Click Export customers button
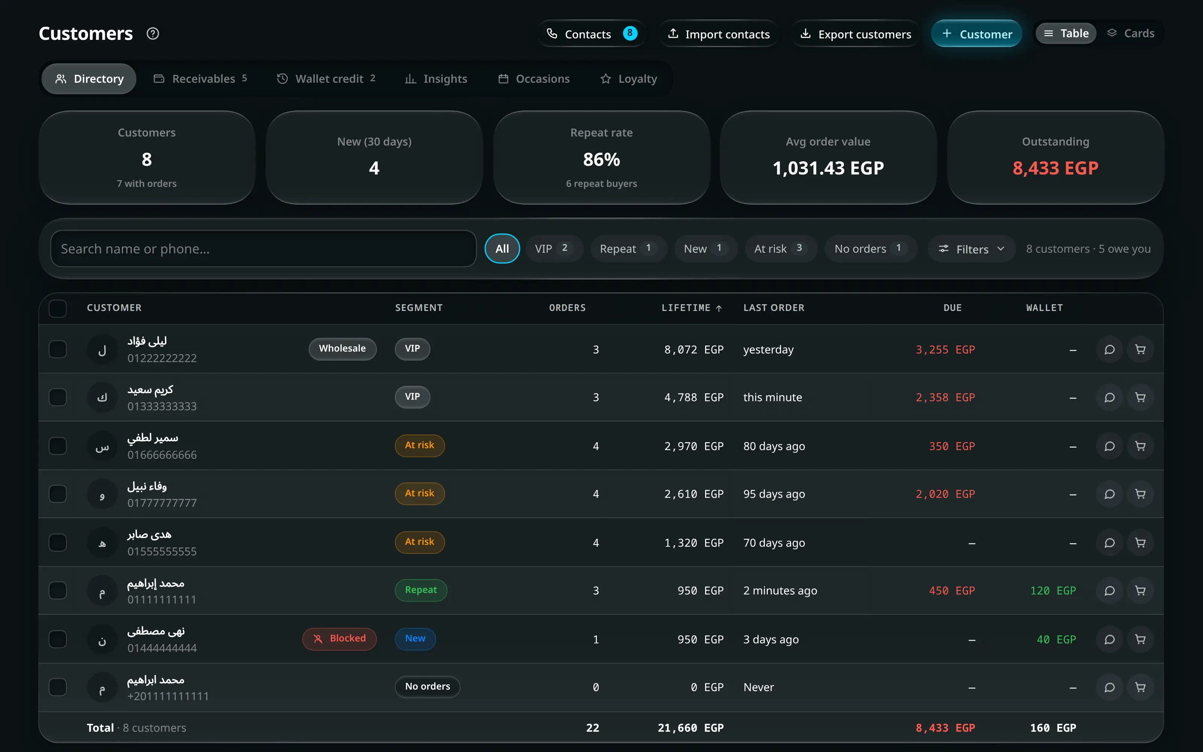1203x752 pixels. click(x=856, y=33)
